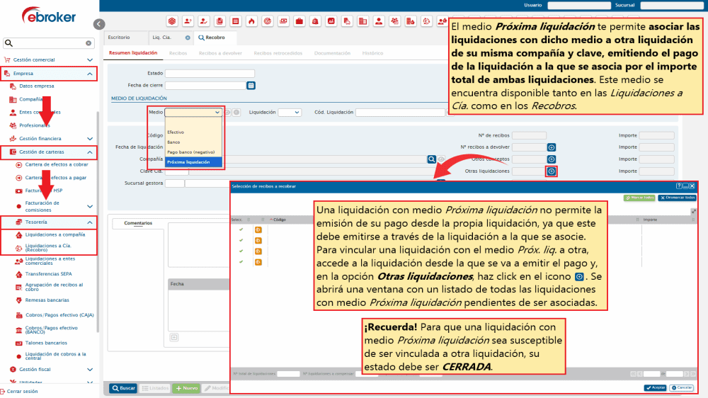Viewport: 708px width, 398px height.
Task: Click the banknote money icon in the toolbar
Action: click(x=283, y=21)
